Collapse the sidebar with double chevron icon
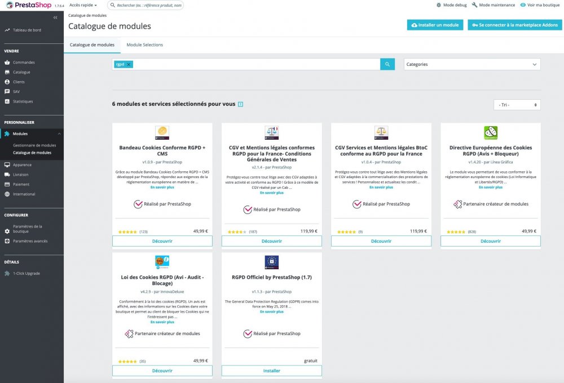Screen dimensions: 564x383 55,17
